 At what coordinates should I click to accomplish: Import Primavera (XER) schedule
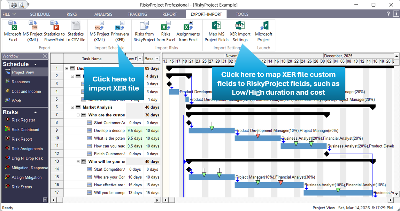point(120,31)
